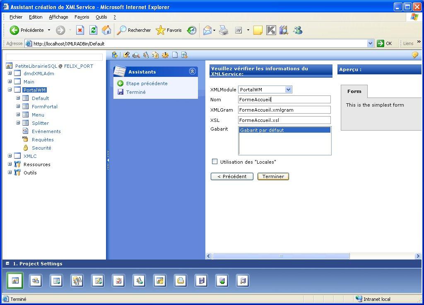Open the Affichage menu
Screen dimensions: 424x305
pos(58,17)
